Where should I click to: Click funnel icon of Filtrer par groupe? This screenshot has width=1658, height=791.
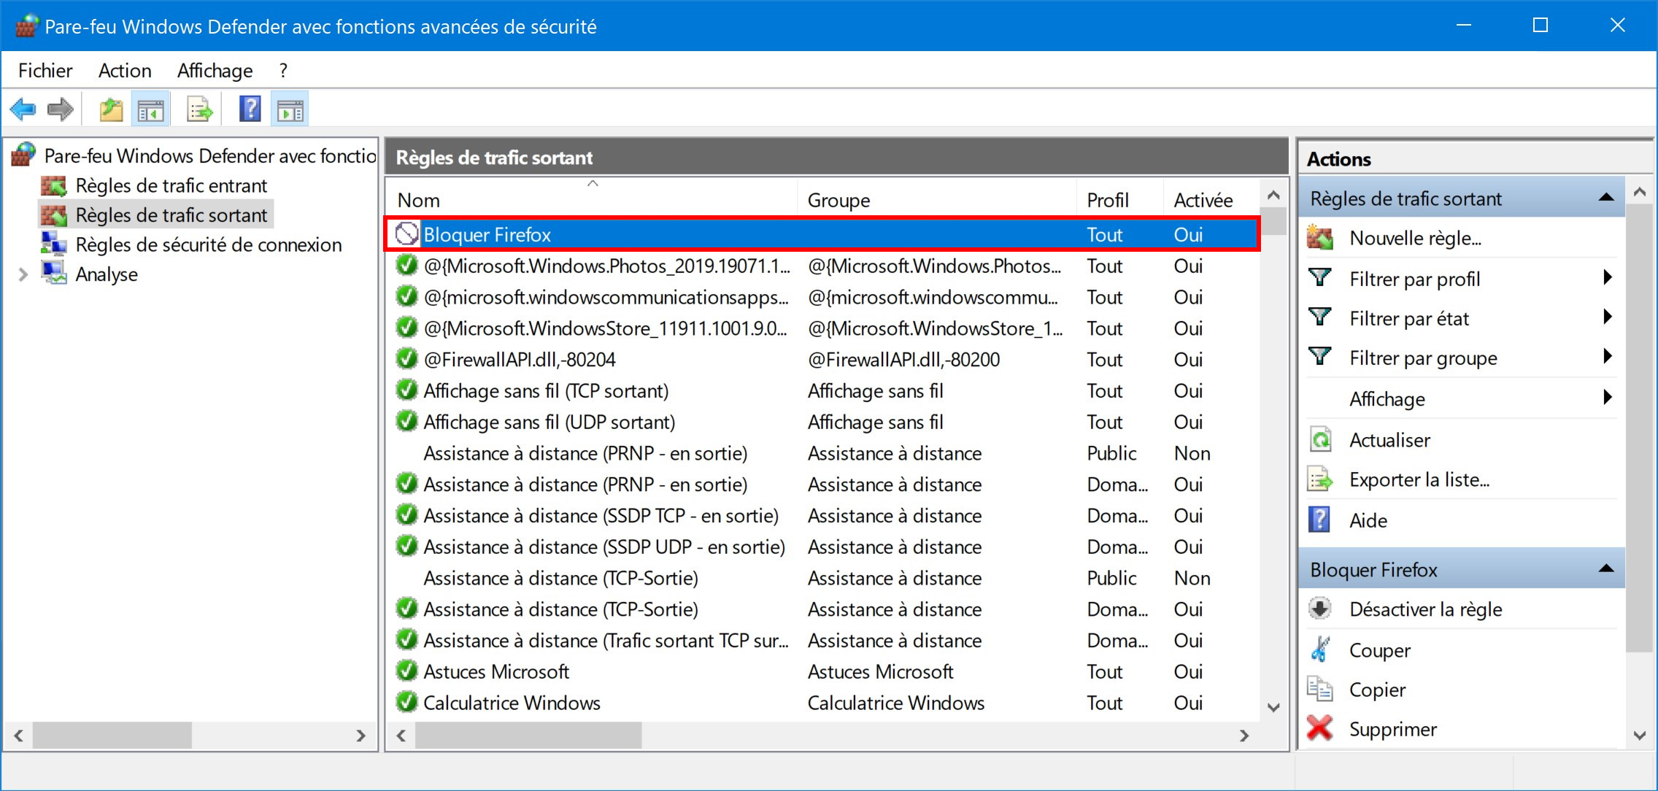point(1320,357)
